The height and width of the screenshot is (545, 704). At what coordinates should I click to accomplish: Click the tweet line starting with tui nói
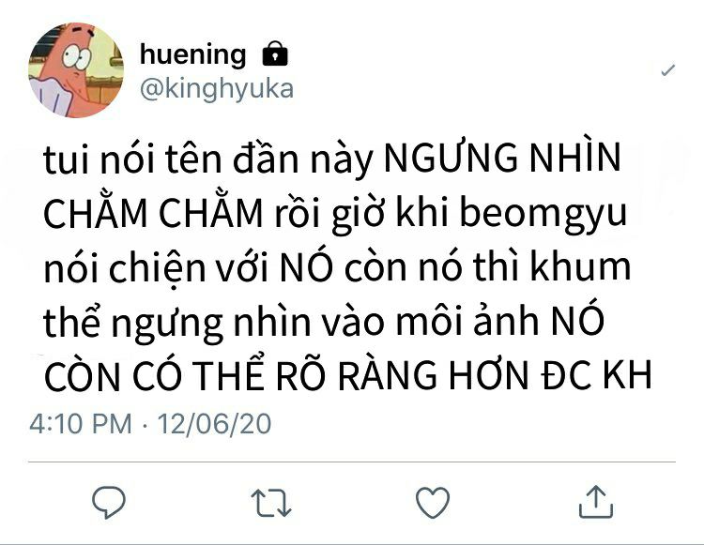tap(332, 159)
